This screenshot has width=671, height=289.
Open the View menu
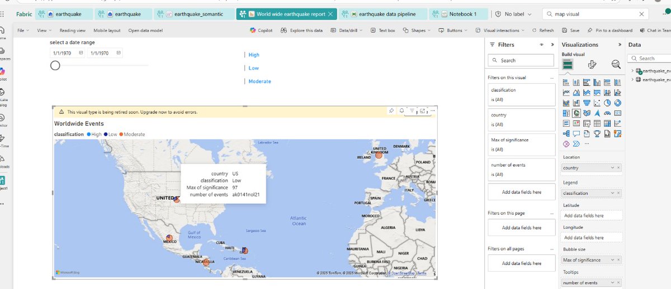click(x=44, y=31)
